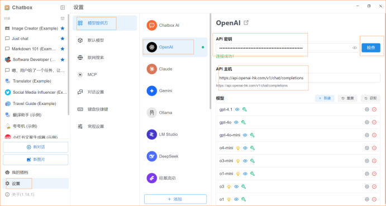
Task: Toggle the star on Software Developer conversation
Action: coord(63,60)
